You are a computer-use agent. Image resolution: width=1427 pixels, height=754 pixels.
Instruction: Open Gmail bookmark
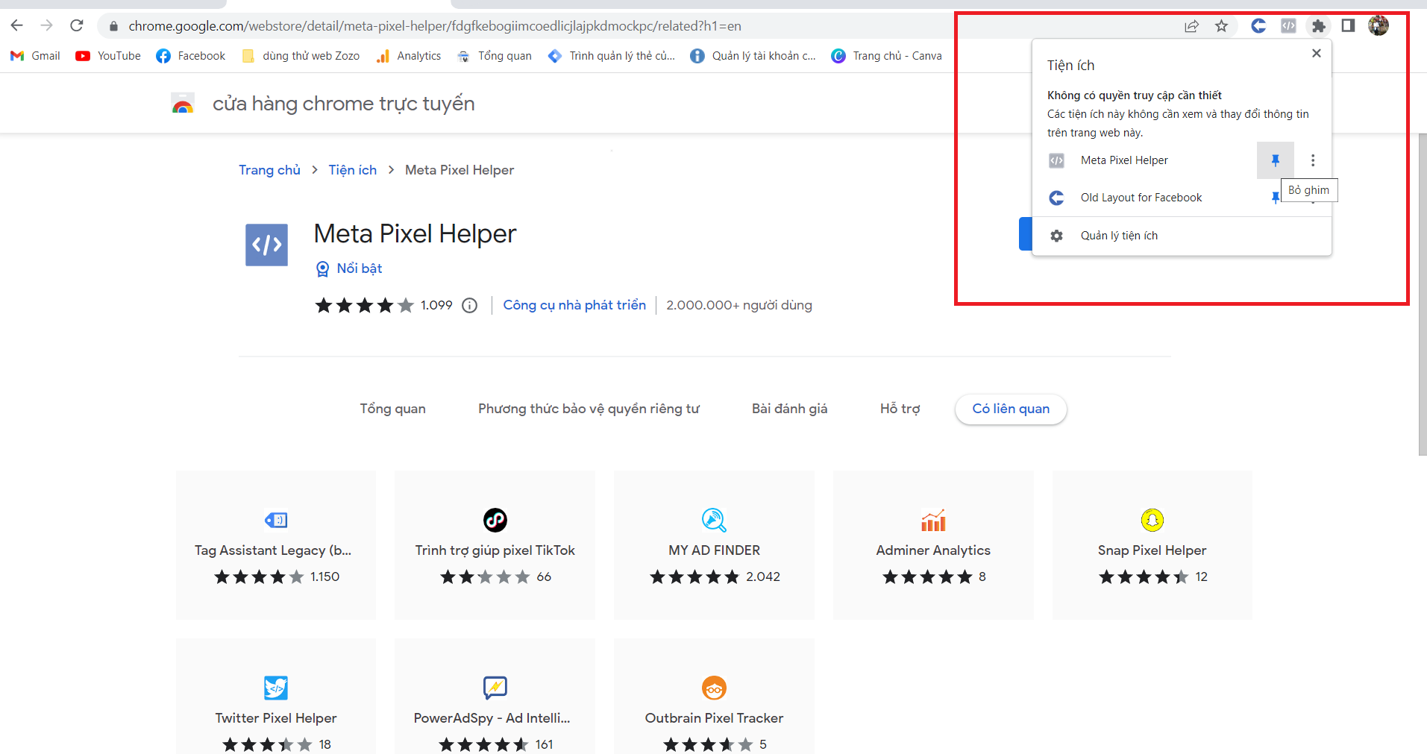click(35, 56)
